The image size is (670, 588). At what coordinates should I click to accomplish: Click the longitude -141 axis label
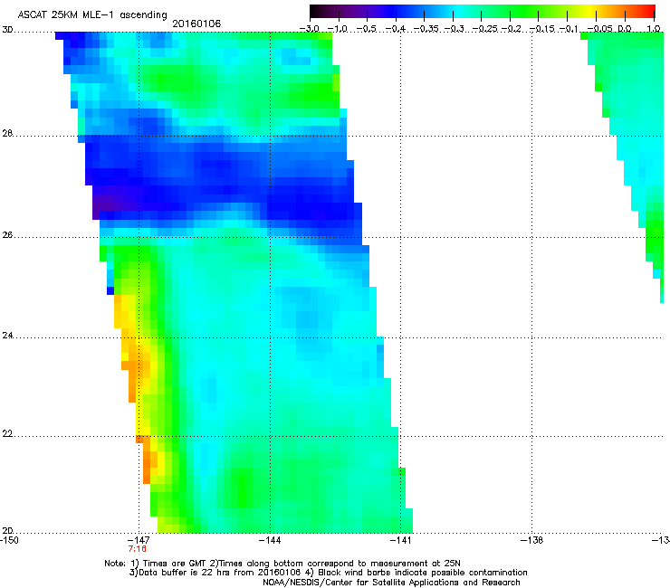(x=400, y=540)
